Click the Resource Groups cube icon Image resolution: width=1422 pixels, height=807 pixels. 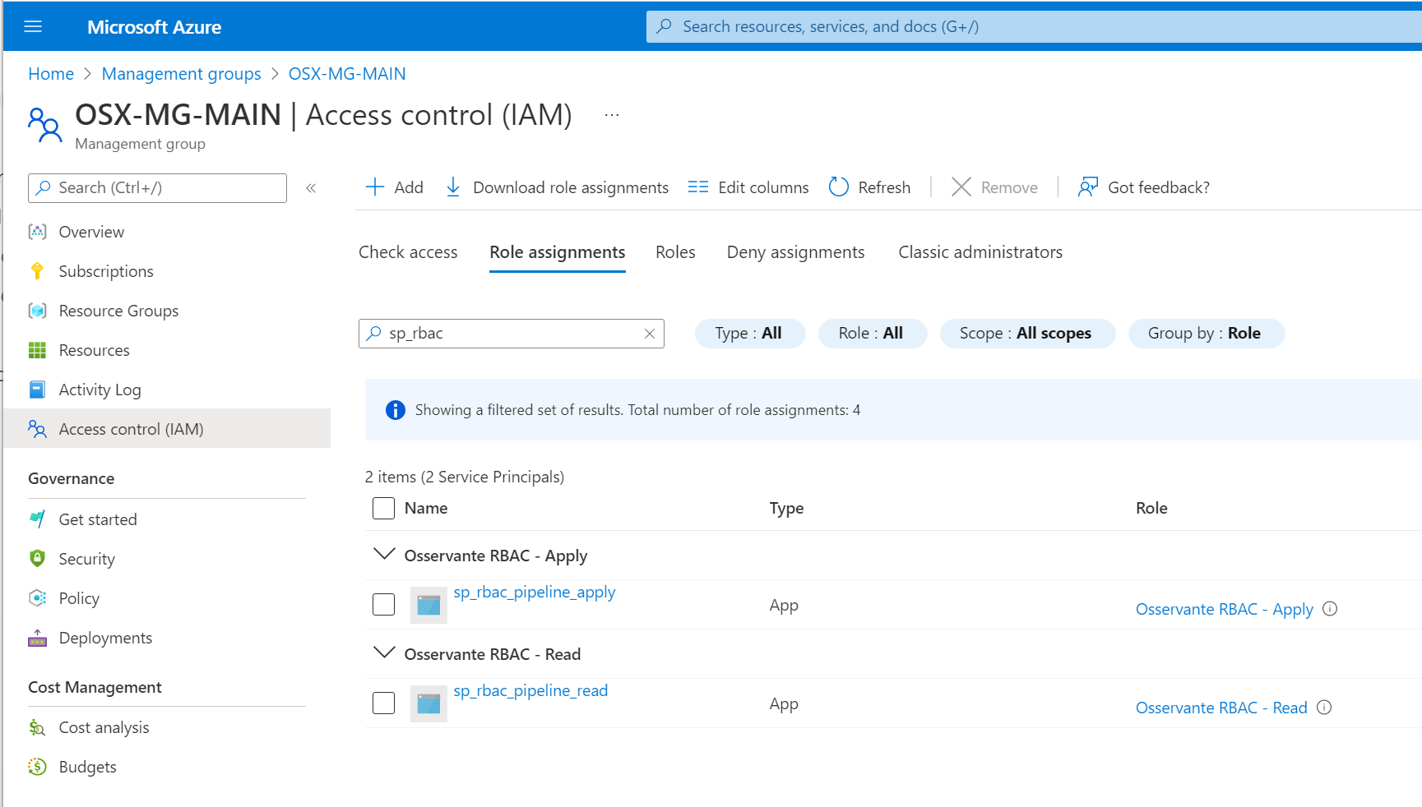[37, 311]
